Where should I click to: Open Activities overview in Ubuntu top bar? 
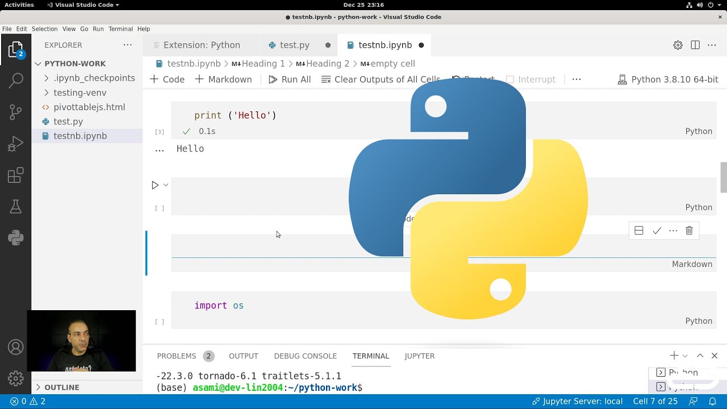tap(19, 5)
